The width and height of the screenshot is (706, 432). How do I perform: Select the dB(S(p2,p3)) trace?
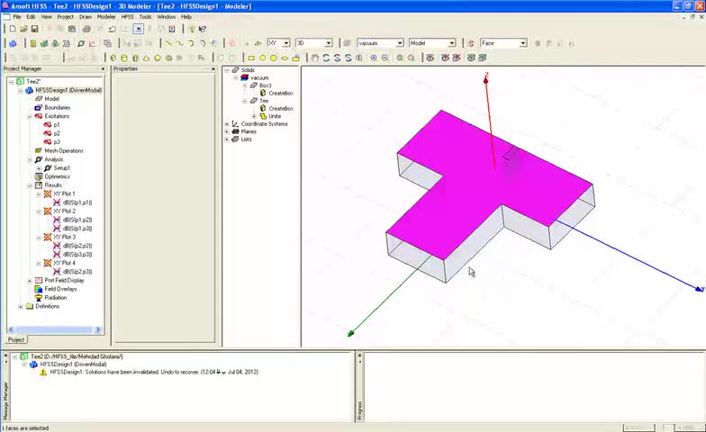tap(77, 272)
